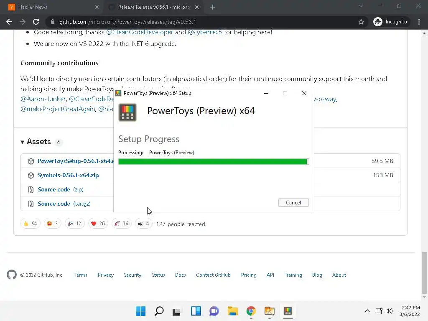
Task: Open a new browser tab
Action: 213,7
